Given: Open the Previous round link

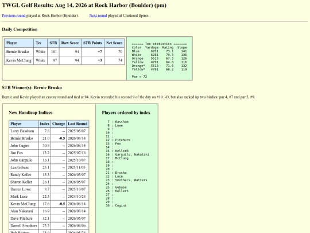Looking at the screenshot, I should pyautogui.click(x=14, y=16).
